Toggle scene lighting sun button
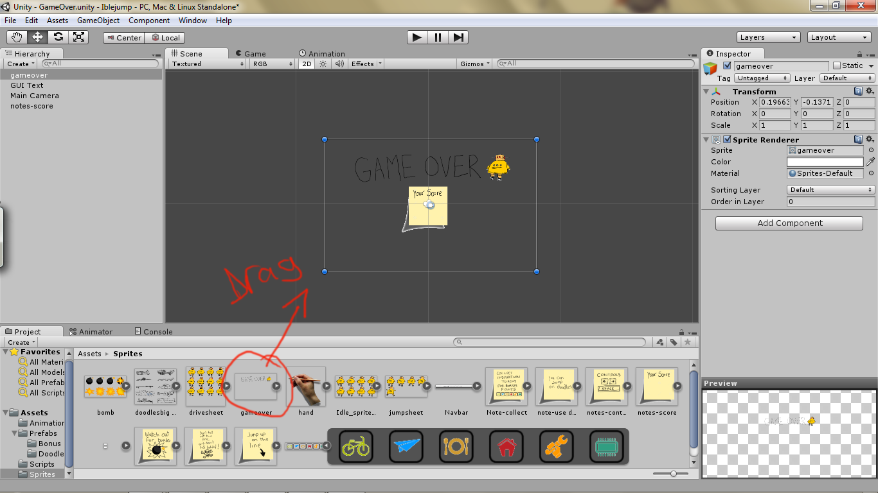878x493 pixels. pyautogui.click(x=323, y=64)
